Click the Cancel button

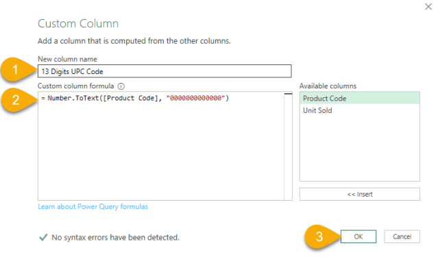point(402,236)
